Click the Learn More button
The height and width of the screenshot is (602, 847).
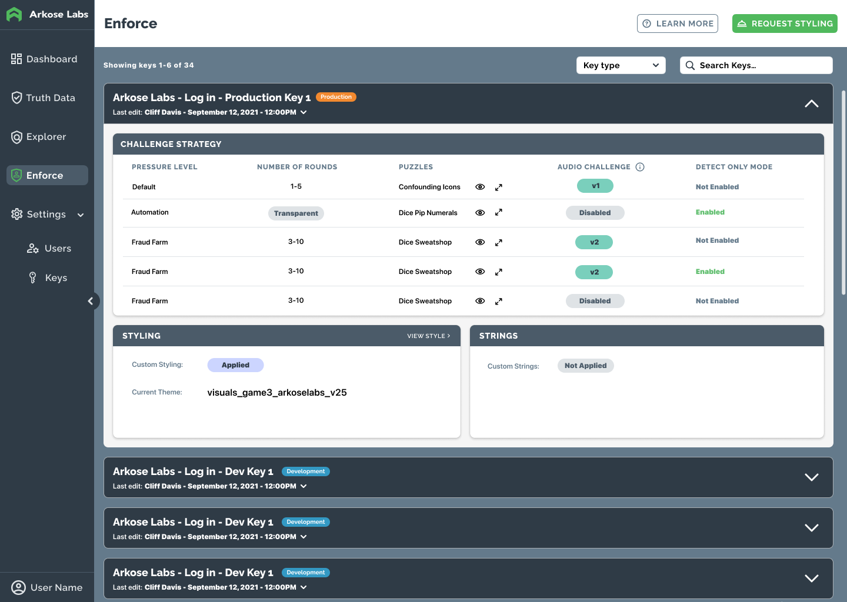coord(678,24)
